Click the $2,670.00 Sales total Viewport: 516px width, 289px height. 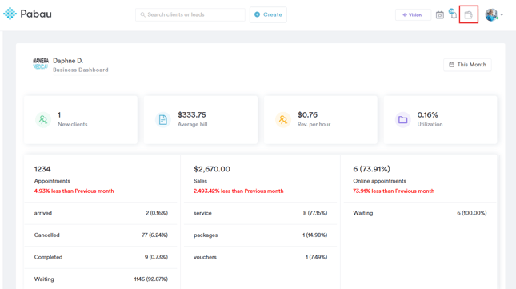[212, 169]
